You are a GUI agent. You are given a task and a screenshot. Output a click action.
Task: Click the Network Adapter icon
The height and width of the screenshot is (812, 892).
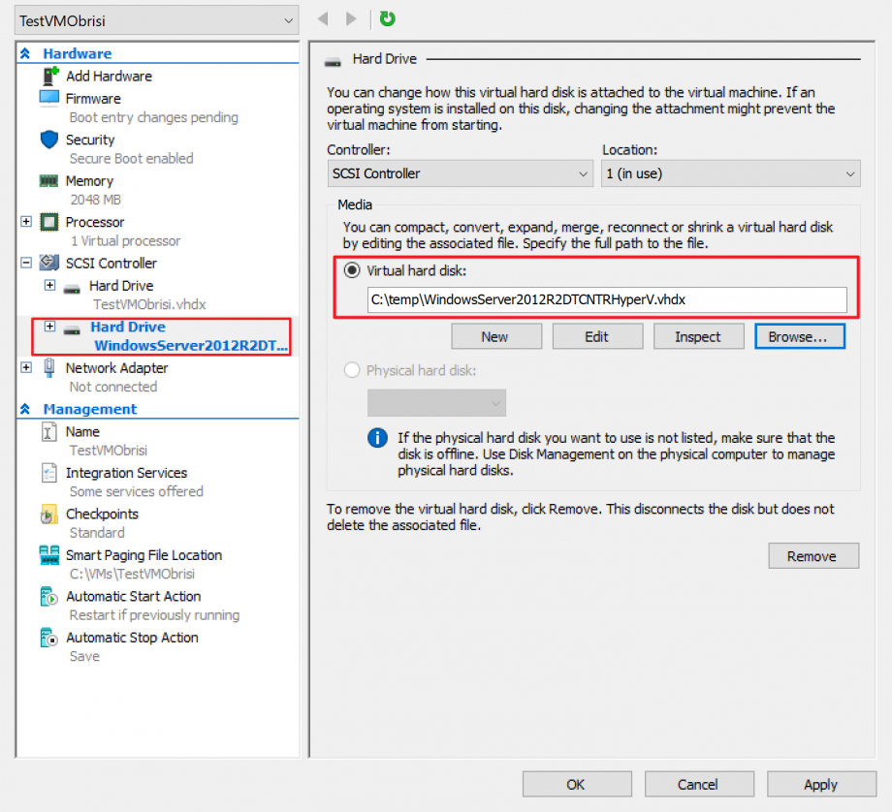48,367
